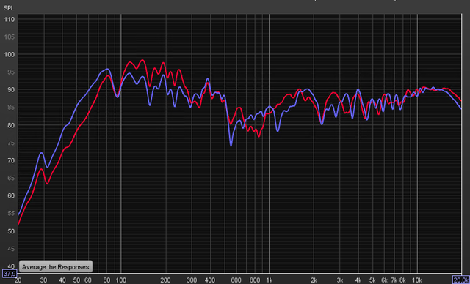Image resolution: width=470 pixels, height=284 pixels.
Task: Click the 100 label on frequency axis
Action: coord(120,280)
